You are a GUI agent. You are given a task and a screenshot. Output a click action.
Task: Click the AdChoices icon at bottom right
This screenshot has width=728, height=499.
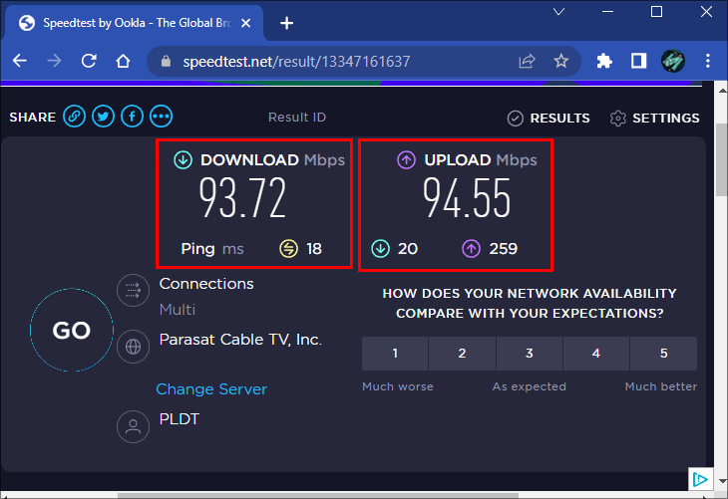700,479
